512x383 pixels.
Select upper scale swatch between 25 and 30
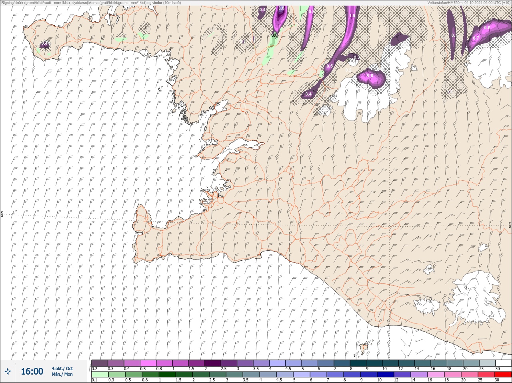(487, 363)
